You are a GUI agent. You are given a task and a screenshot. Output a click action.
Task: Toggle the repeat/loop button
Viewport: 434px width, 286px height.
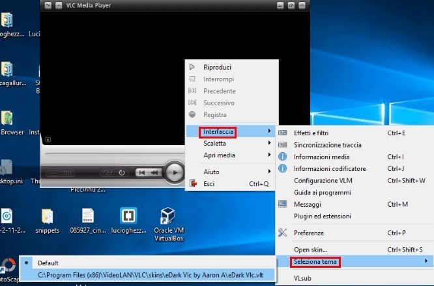pyautogui.click(x=122, y=172)
